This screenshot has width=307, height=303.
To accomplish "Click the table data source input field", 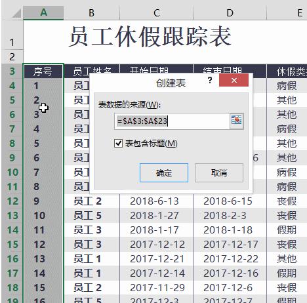I will point(172,121).
